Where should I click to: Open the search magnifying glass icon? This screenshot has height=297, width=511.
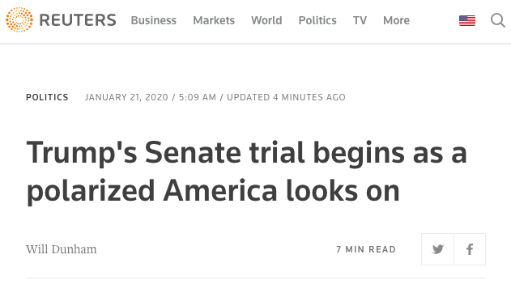[x=498, y=20]
